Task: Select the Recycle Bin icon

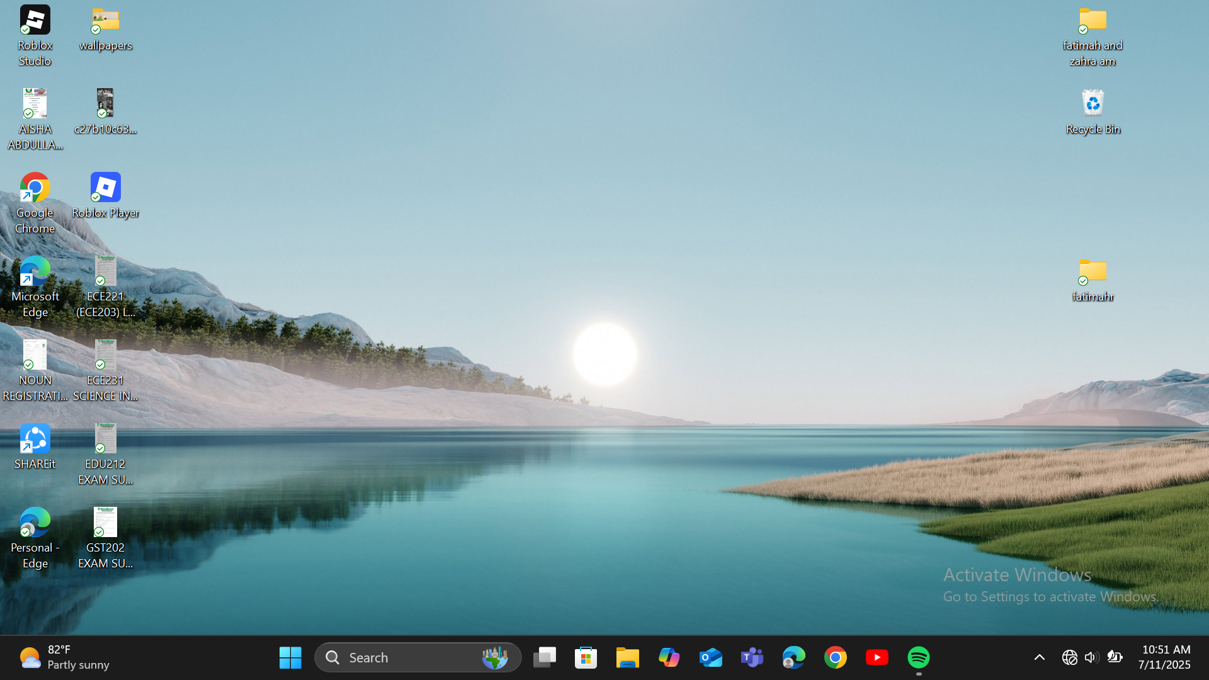Action: (x=1093, y=111)
